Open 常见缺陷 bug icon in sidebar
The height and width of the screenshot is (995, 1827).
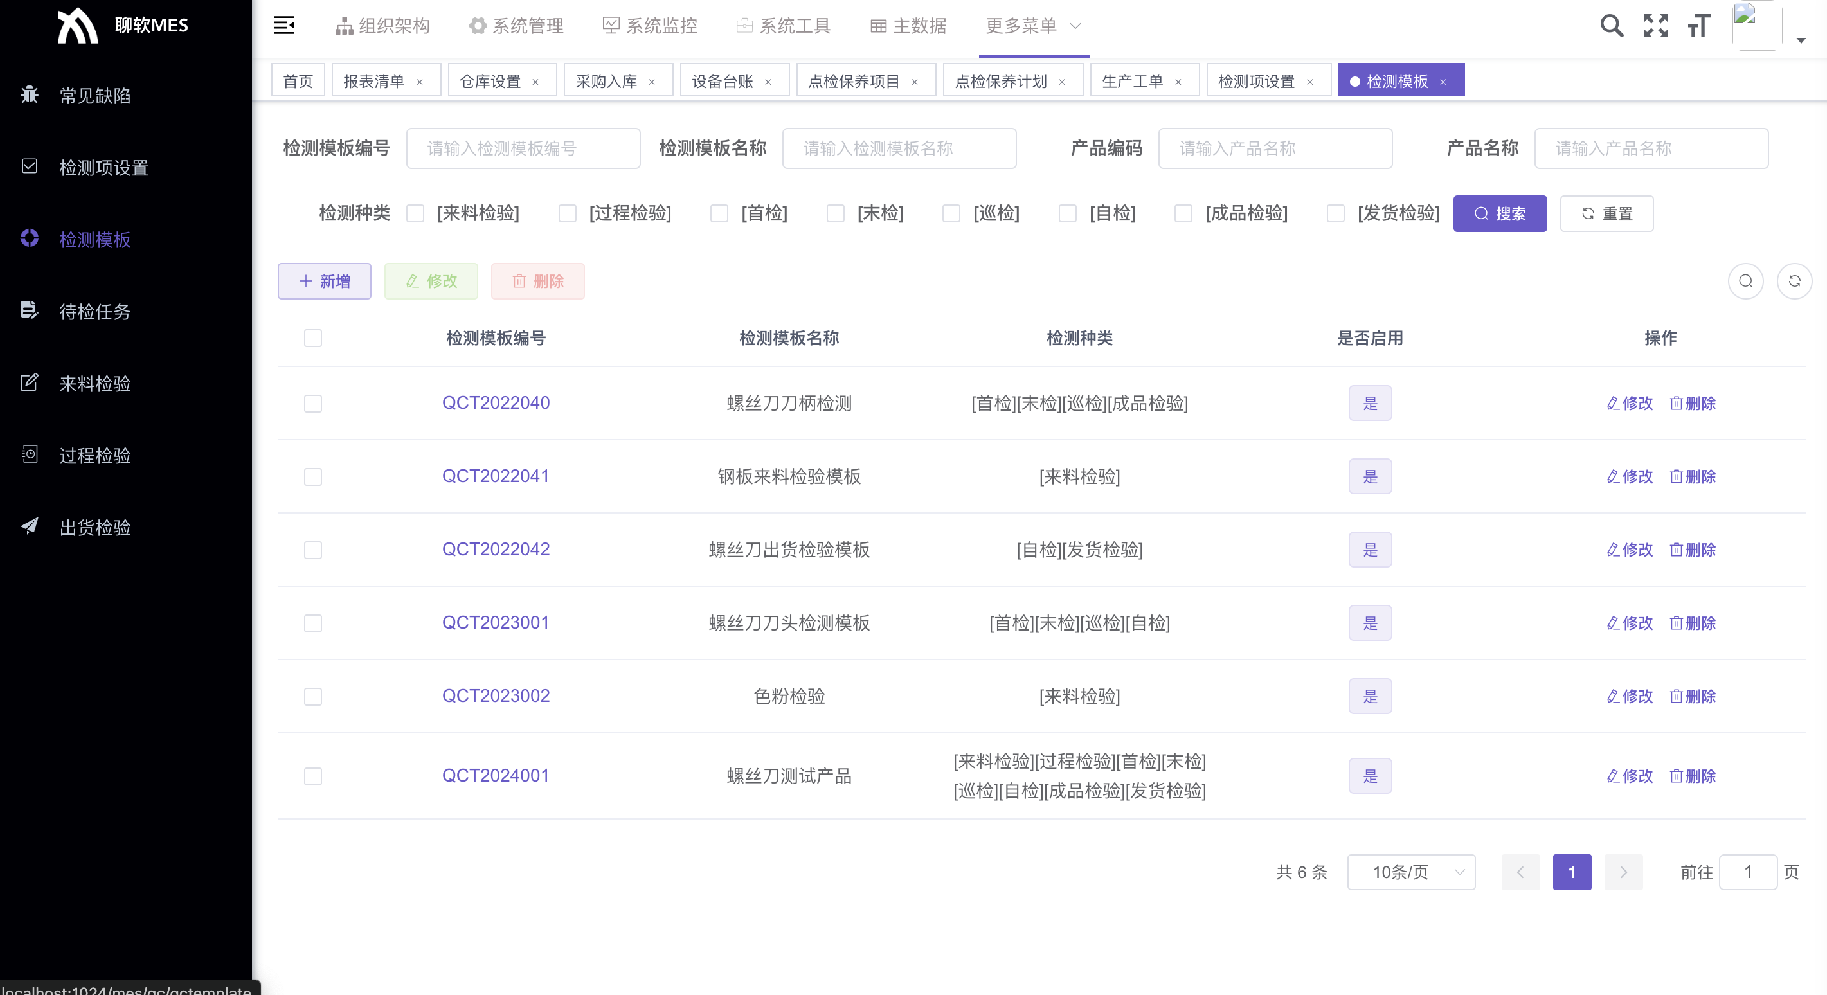29,94
